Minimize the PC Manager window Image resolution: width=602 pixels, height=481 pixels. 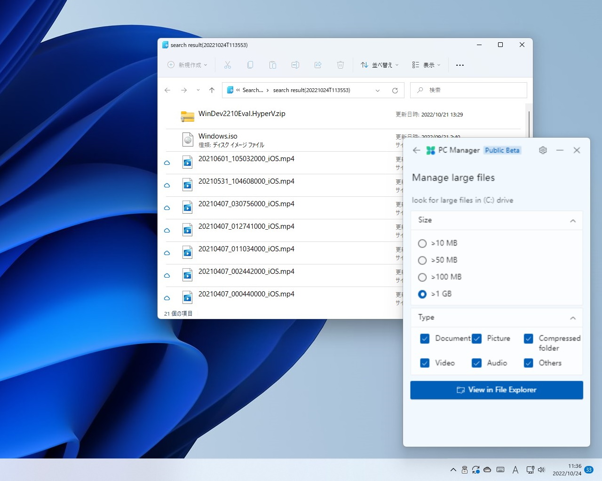pos(560,150)
